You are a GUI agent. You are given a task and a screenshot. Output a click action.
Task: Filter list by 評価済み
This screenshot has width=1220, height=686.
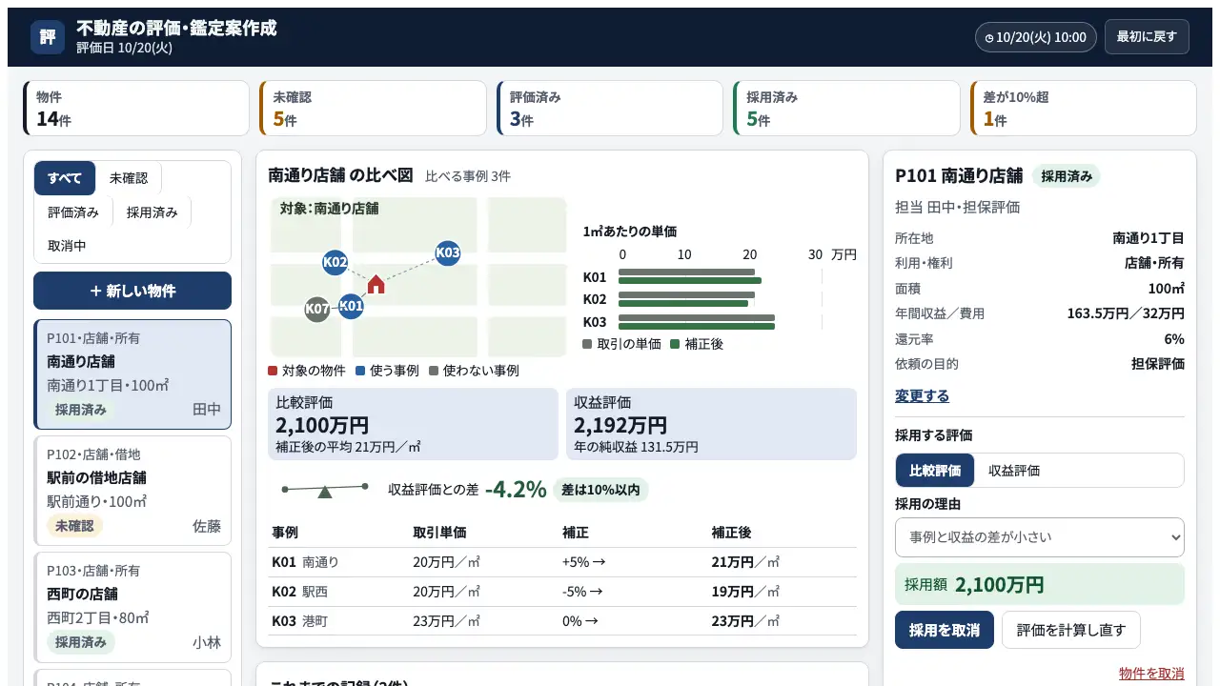[73, 212]
